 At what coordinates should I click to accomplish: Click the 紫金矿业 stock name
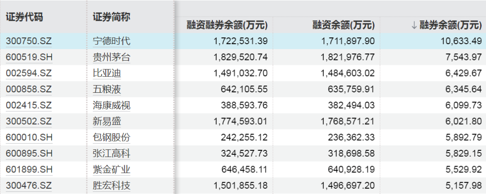[111, 169]
